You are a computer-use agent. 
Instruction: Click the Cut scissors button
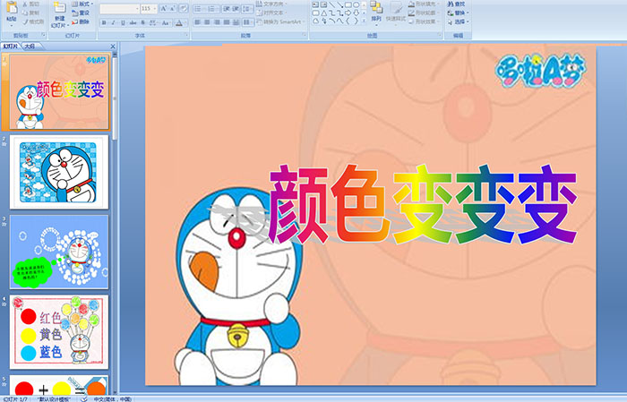coord(30,4)
